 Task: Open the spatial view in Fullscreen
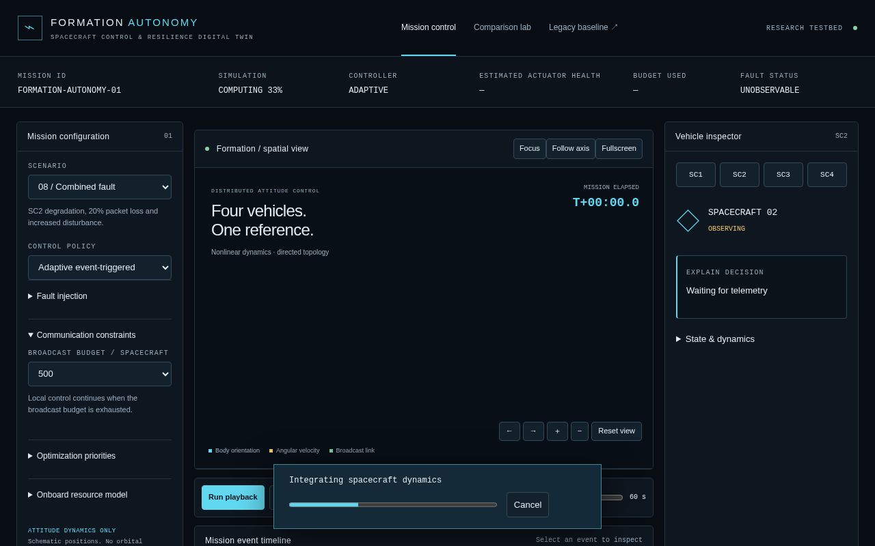tap(619, 149)
